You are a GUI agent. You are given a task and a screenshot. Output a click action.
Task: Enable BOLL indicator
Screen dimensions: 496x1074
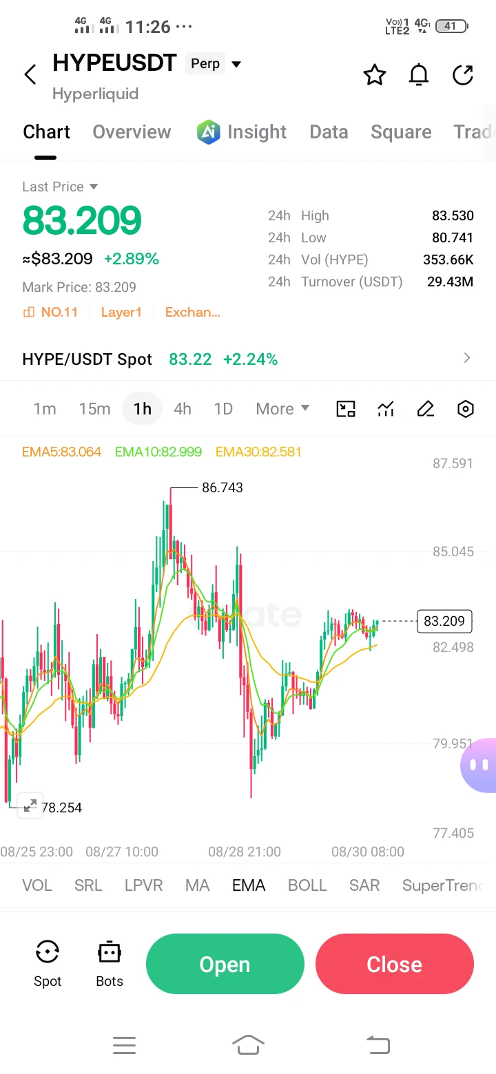pyautogui.click(x=307, y=885)
